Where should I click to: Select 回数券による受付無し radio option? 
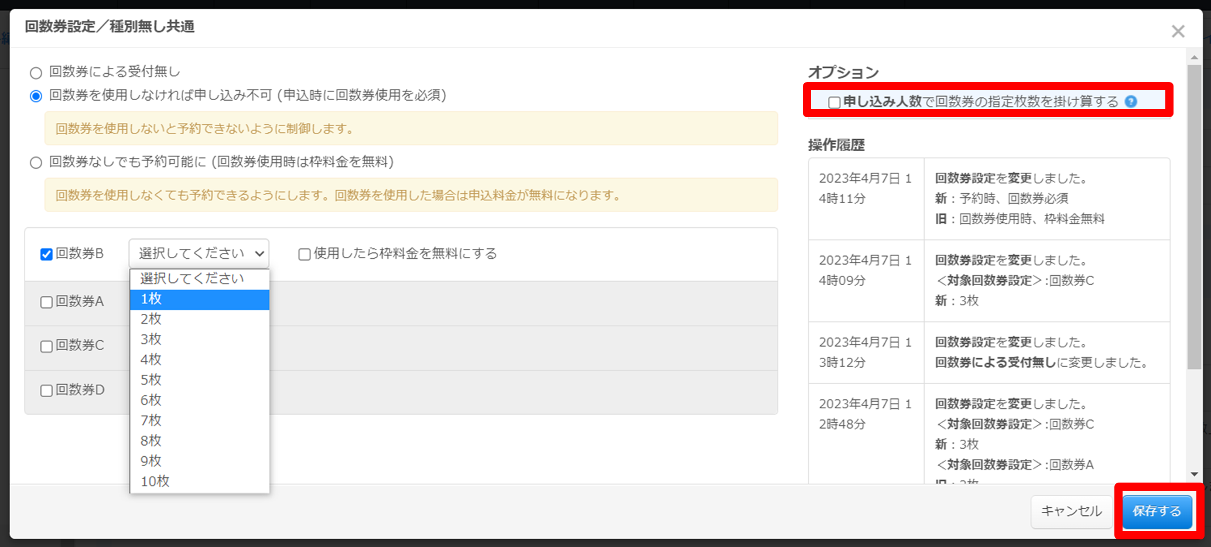click(36, 73)
